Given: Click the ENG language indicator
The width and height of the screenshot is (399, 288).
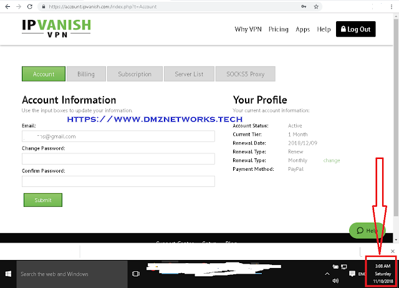Looking at the screenshot, I should click(362, 274).
